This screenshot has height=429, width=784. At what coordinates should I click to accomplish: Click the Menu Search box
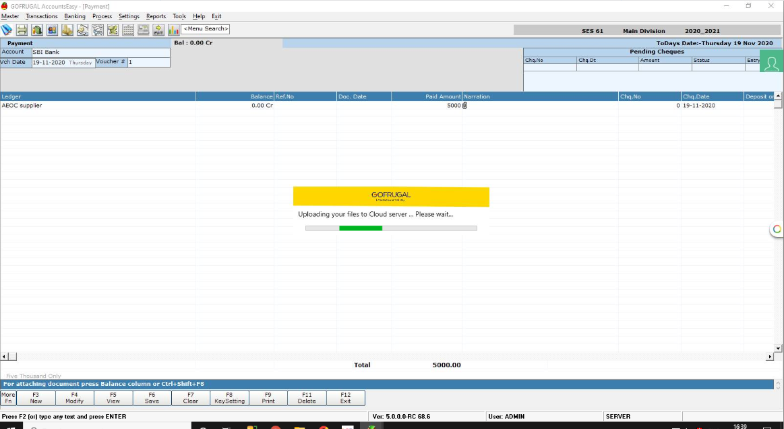point(206,29)
